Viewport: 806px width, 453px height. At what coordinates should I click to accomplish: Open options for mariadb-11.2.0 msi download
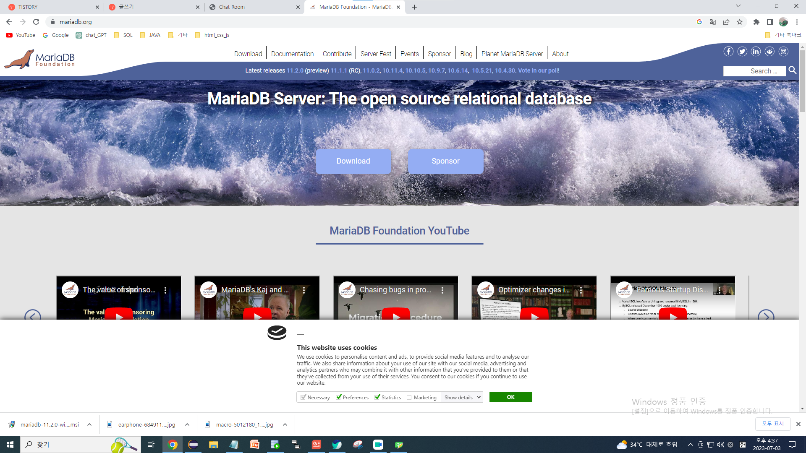(89, 424)
